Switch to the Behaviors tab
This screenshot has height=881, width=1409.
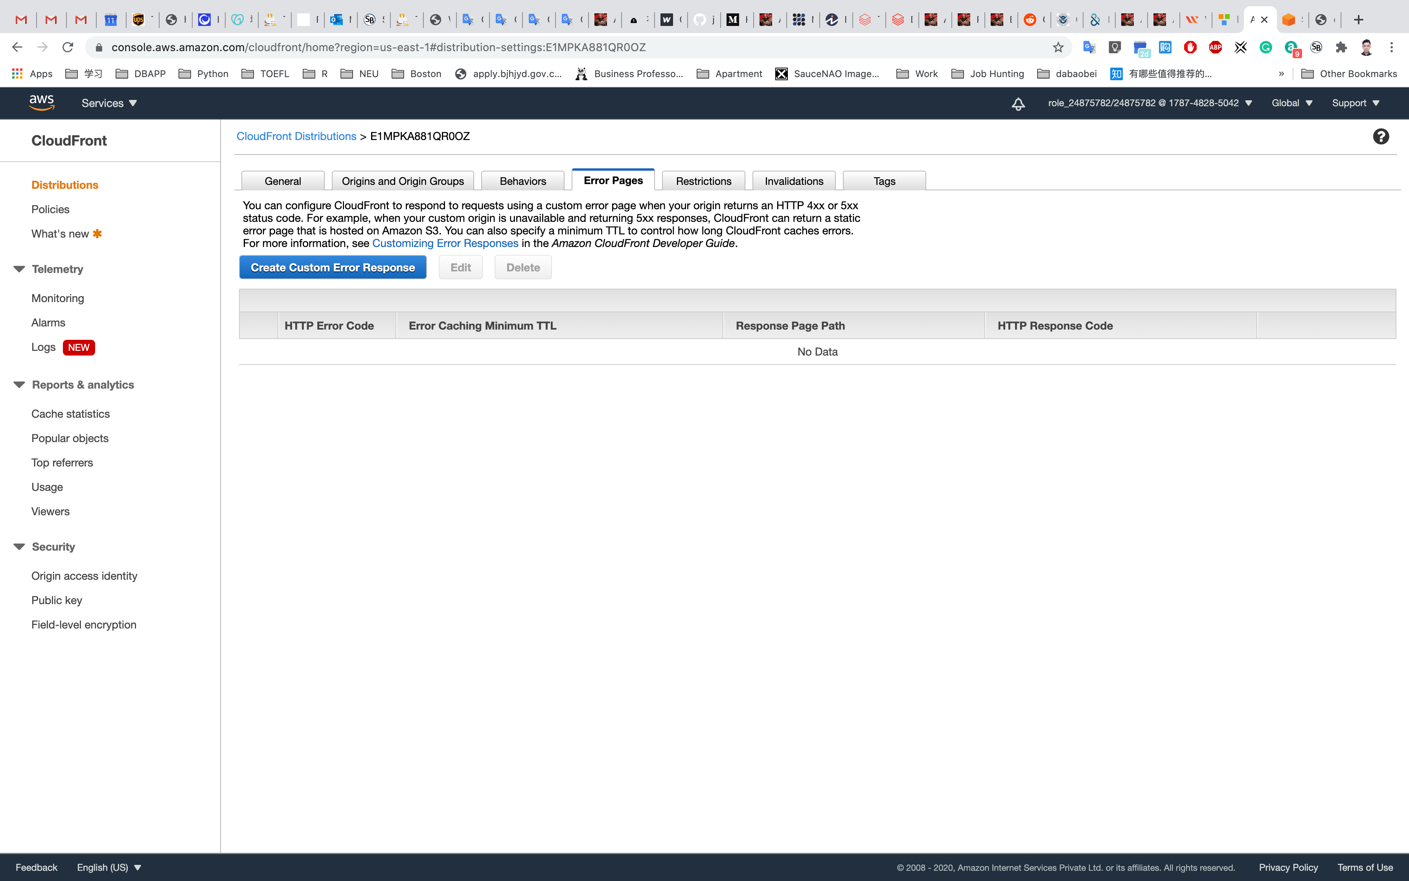click(x=522, y=181)
